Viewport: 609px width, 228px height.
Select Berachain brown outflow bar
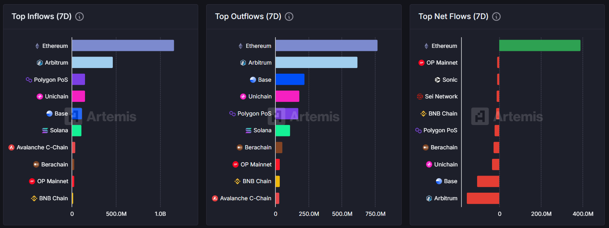tap(279, 147)
